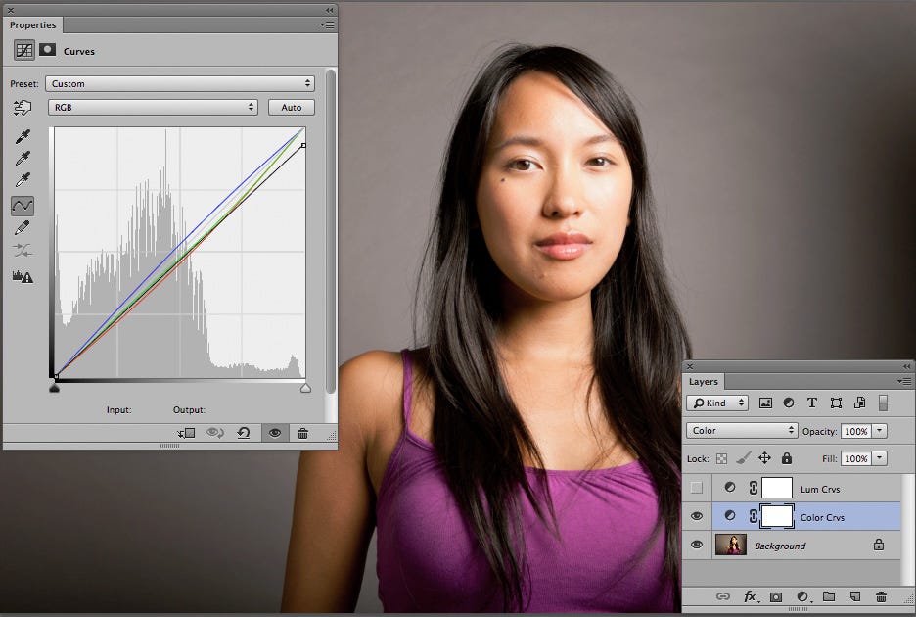Image resolution: width=916 pixels, height=617 pixels.
Task: Toggle the Color Crvs mask link
Action: pyautogui.click(x=753, y=516)
